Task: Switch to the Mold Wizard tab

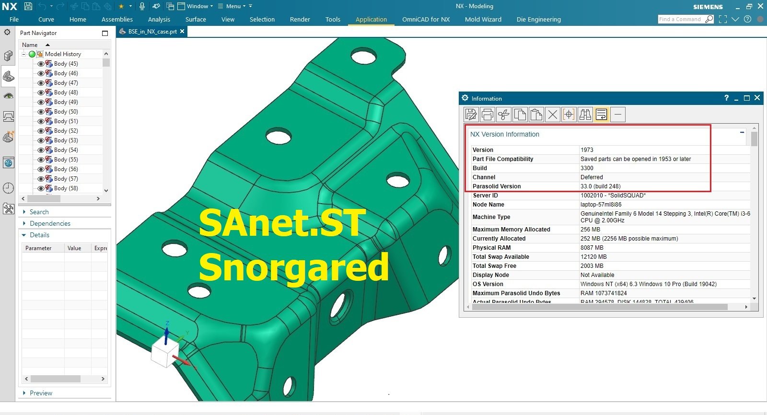Action: click(x=483, y=19)
